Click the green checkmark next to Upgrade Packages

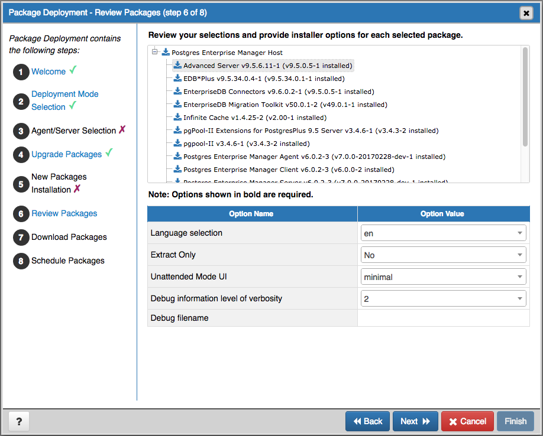(109, 152)
